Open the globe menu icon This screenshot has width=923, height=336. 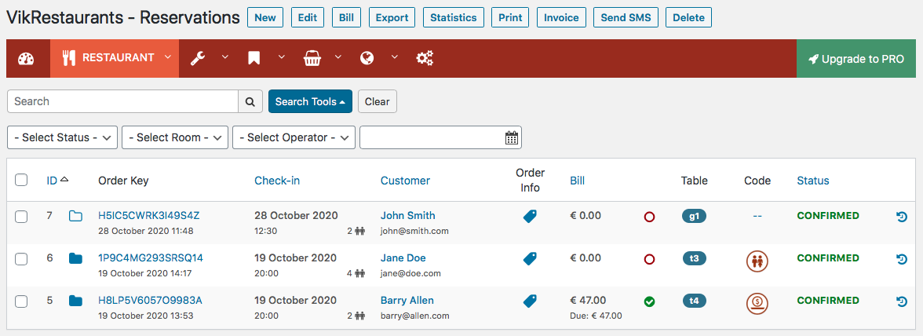[367, 57]
